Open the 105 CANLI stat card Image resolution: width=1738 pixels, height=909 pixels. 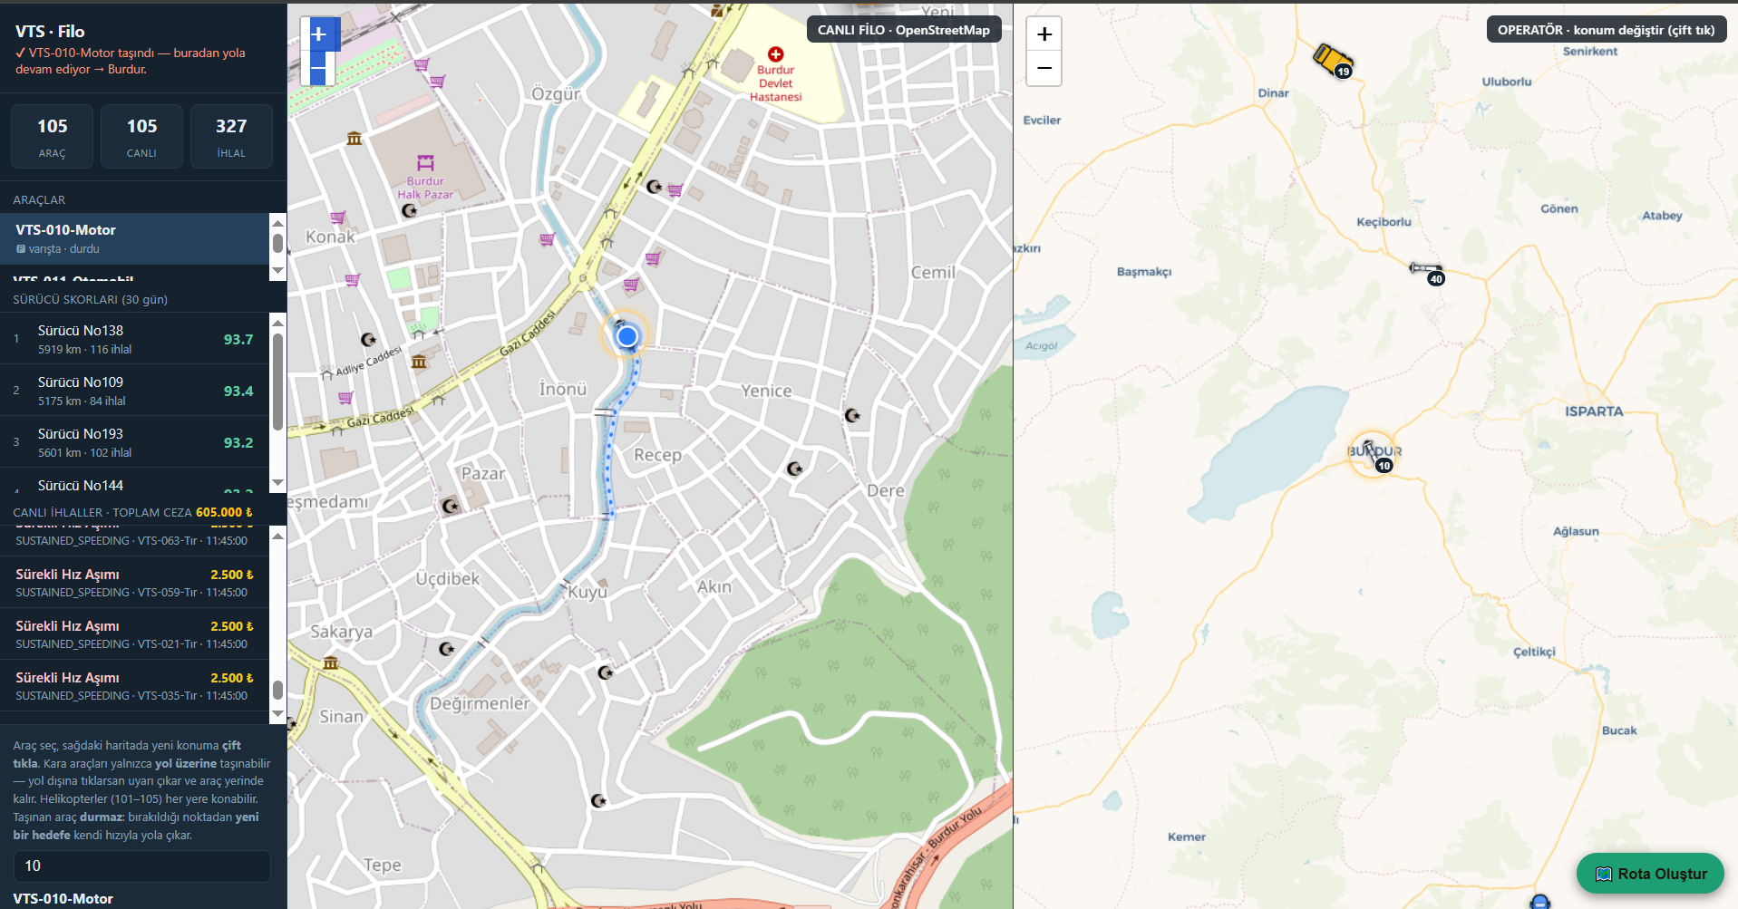141,136
